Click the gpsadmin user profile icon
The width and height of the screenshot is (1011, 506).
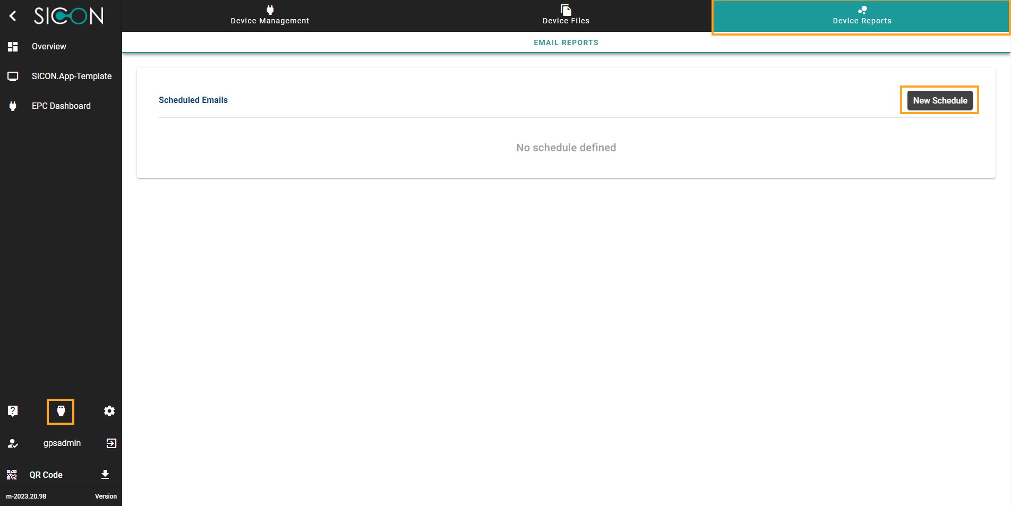pyautogui.click(x=12, y=443)
